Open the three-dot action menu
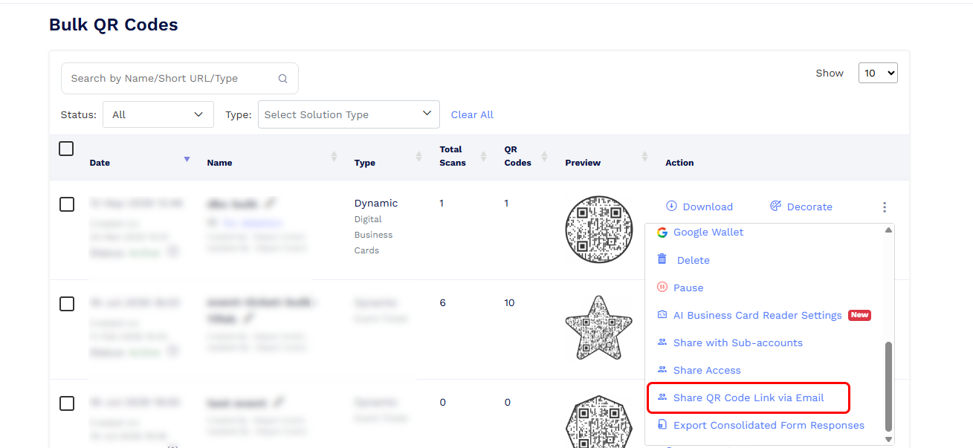The height and width of the screenshot is (448, 973). click(x=884, y=207)
